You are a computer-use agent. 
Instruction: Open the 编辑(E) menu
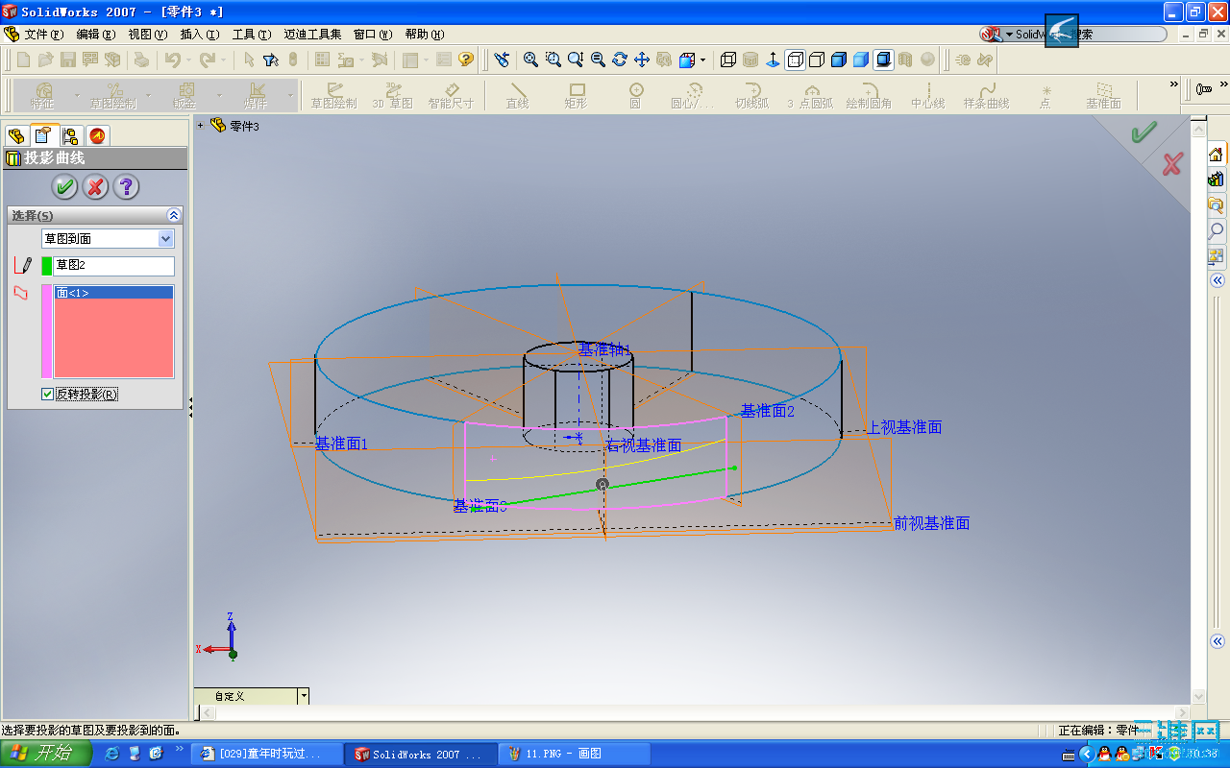pos(95,34)
